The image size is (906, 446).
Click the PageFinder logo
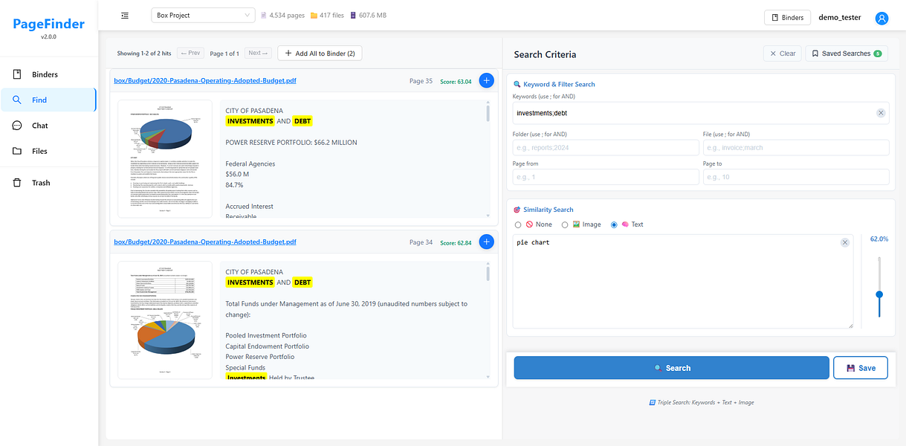[49, 25]
